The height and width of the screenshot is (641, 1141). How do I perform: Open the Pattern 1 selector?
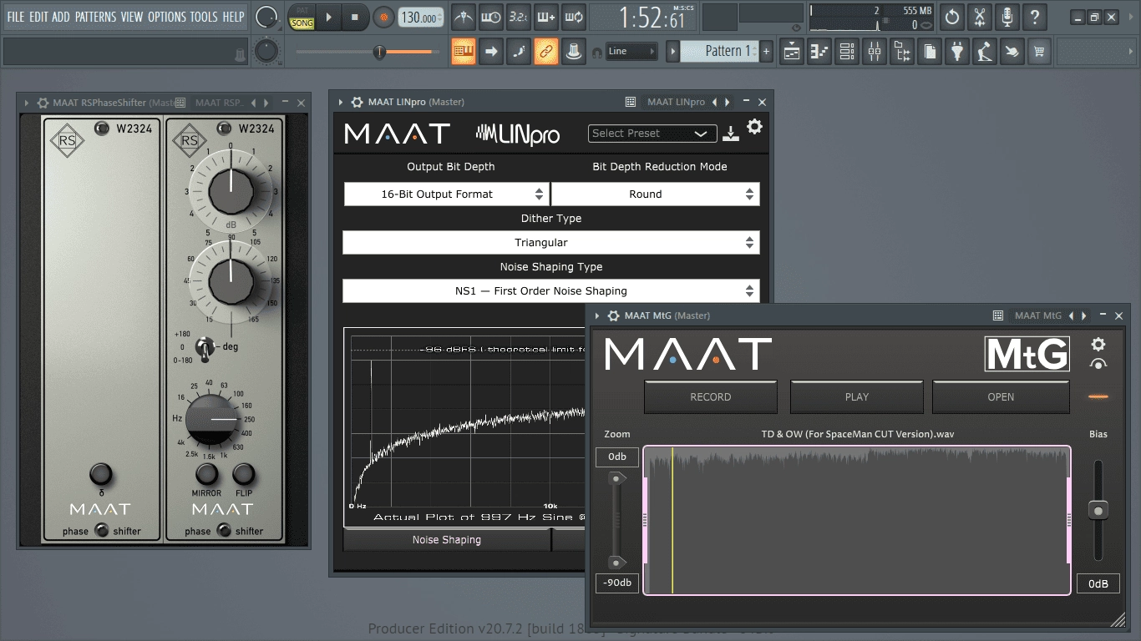click(x=719, y=51)
